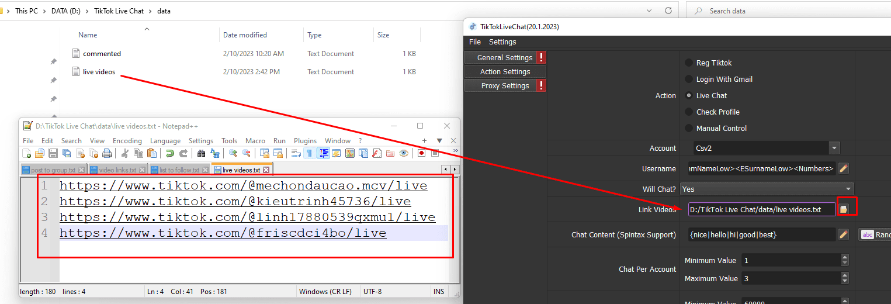Viewport: 891px width, 304px height.
Task: Click the stop macro recording icon
Action: 435,153
